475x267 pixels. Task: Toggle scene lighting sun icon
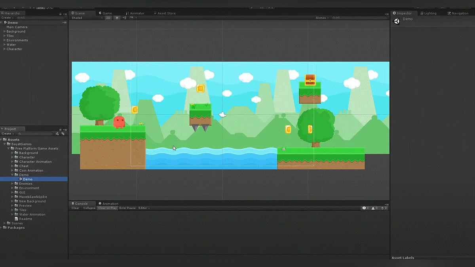117,18
